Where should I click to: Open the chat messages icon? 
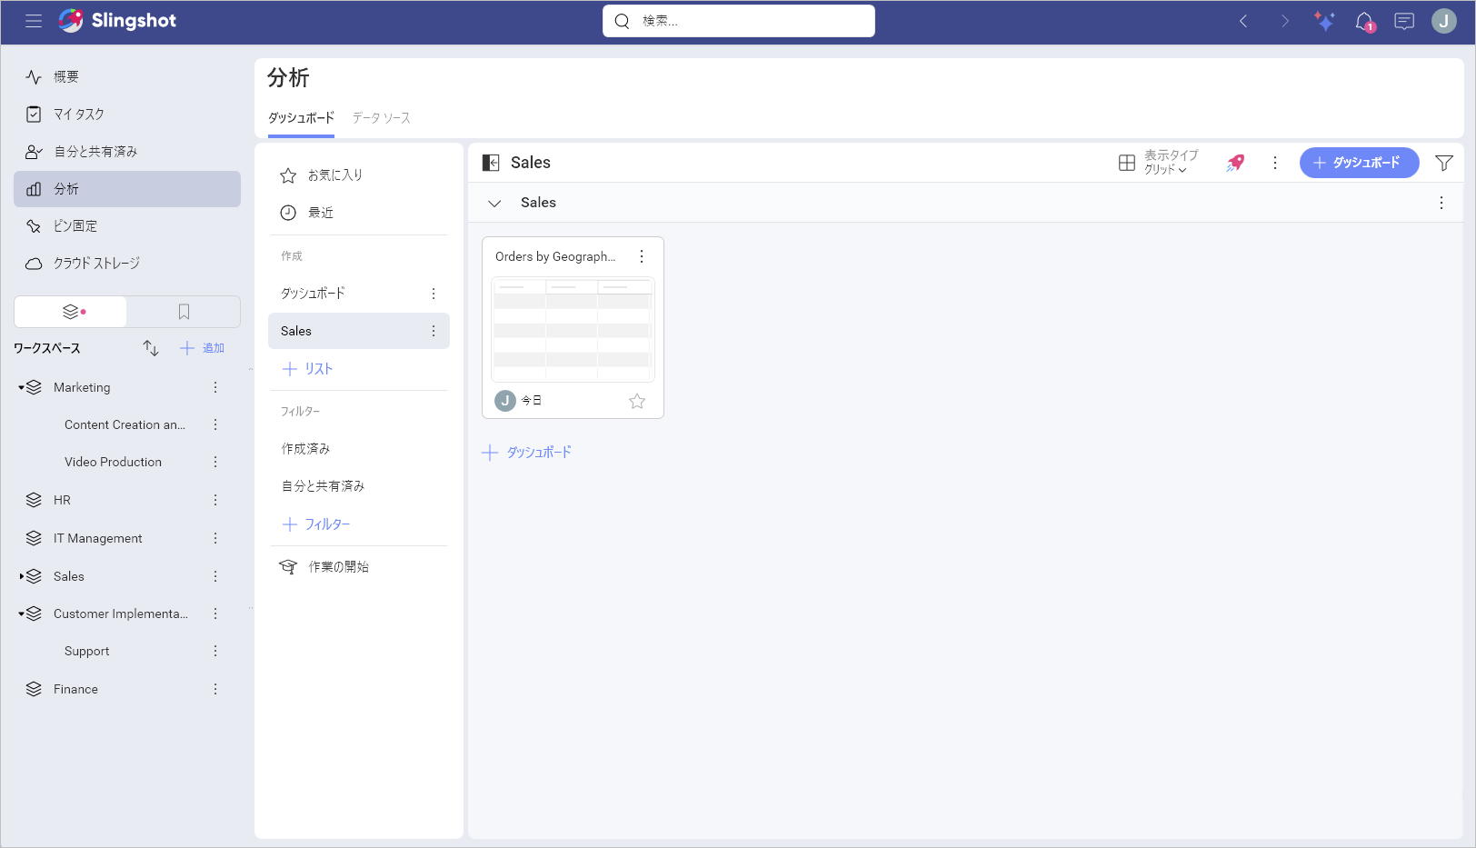1404,21
